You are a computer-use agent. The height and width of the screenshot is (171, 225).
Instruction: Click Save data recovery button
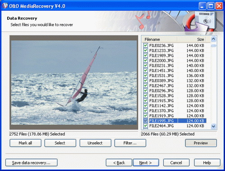31,162
